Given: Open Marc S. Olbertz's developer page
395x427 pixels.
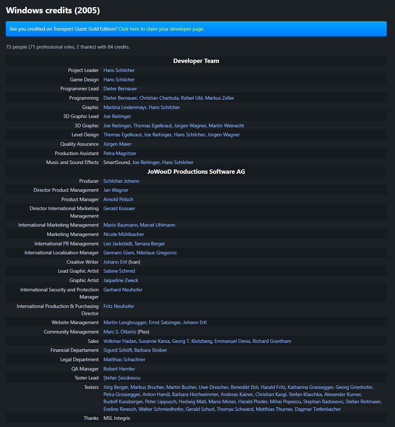Looking at the screenshot, I should click(120, 332).
